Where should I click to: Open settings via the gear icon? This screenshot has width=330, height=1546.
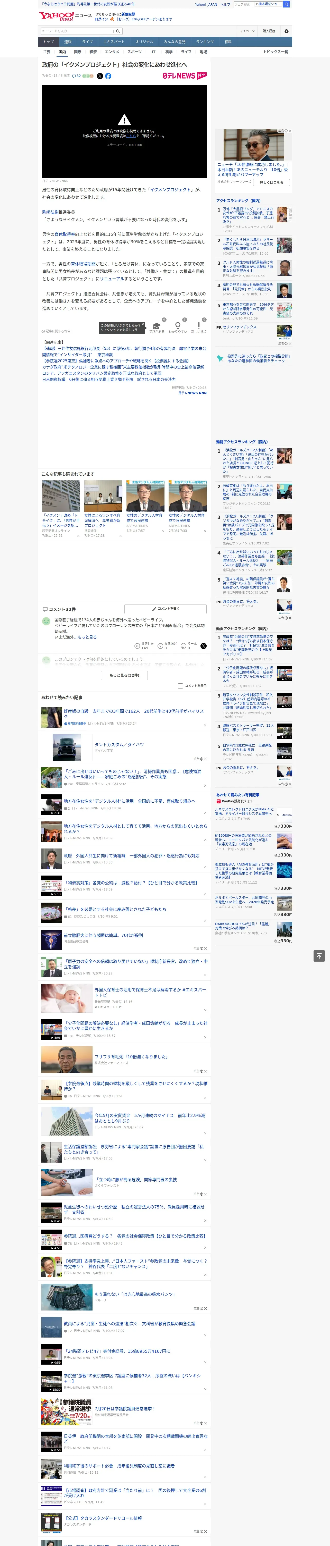[286, 31]
